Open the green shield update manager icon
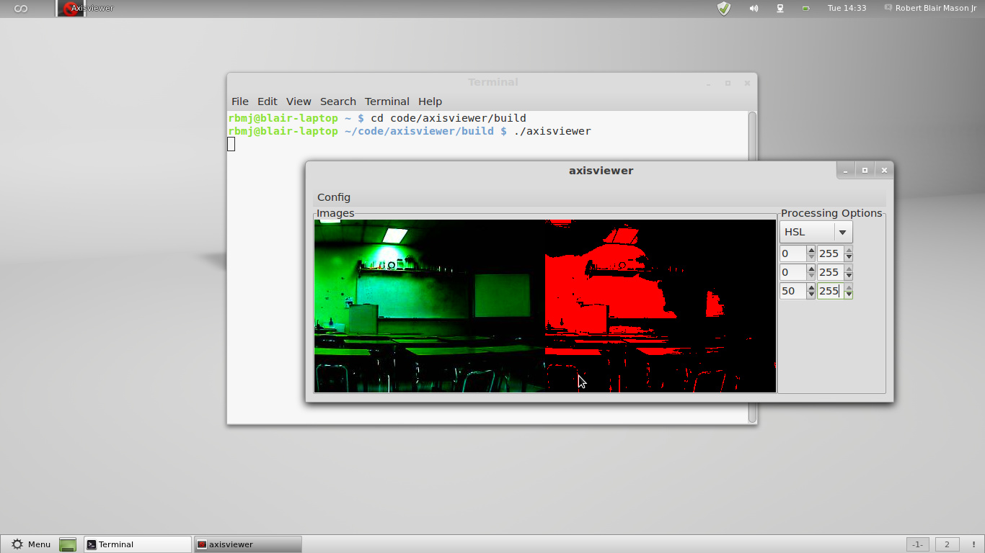This screenshot has width=985, height=553. click(x=724, y=9)
